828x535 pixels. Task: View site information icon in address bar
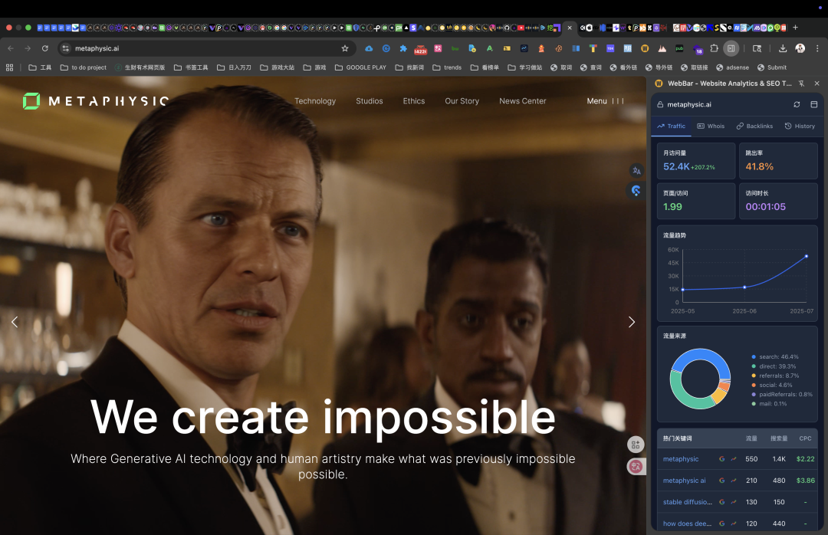pos(65,48)
